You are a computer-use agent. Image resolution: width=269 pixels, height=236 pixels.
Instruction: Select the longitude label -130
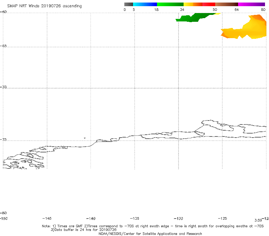pos(178,219)
